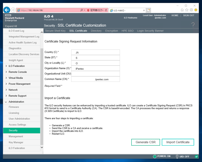Open browser tools gear icon
Viewport: 202px width, 162px height.
191,10
